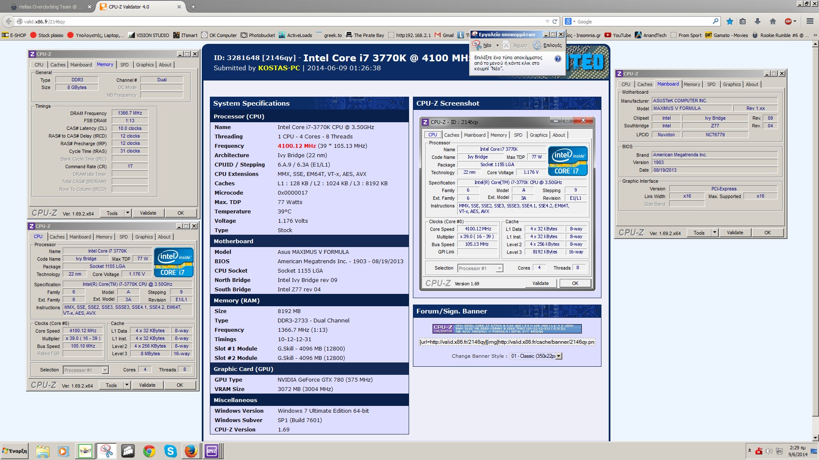
Task: Switch to CPU-Z taskbar button
Action: [x=212, y=451]
